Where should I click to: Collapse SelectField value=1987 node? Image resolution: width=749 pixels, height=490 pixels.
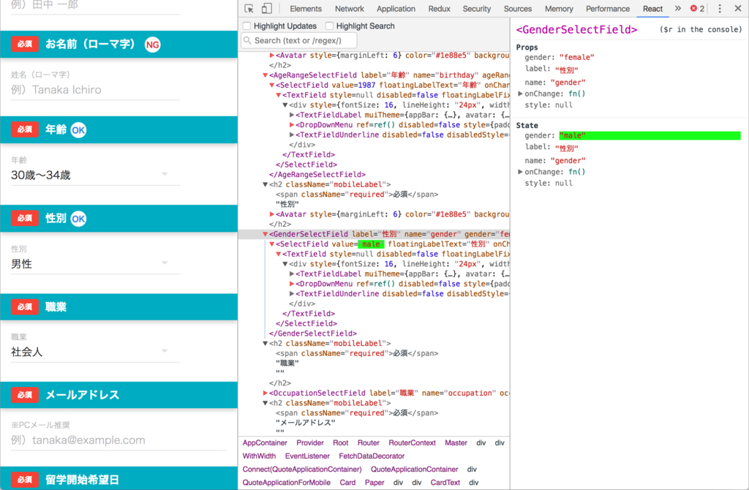272,85
